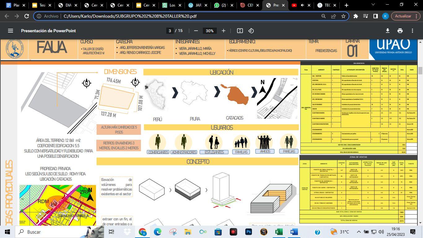423x238 pixels.
Task: Click the 'COMERCIANTES' label in the PDF
Action: click(158, 152)
